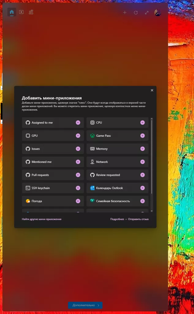Click the scrollbar down arrow in widget list
Viewport: 194px width, 314px height.
(x=152, y=211)
